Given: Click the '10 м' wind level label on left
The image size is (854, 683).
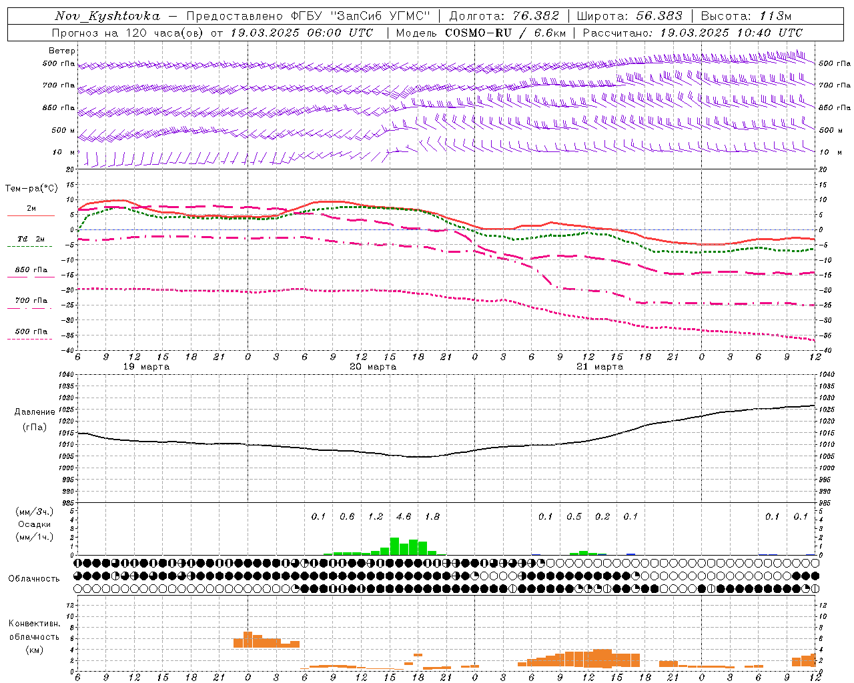Looking at the screenshot, I should [x=64, y=152].
